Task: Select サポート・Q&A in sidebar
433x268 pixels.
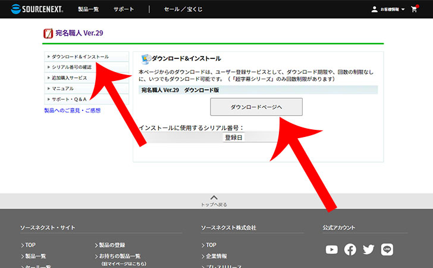Action: click(x=86, y=99)
